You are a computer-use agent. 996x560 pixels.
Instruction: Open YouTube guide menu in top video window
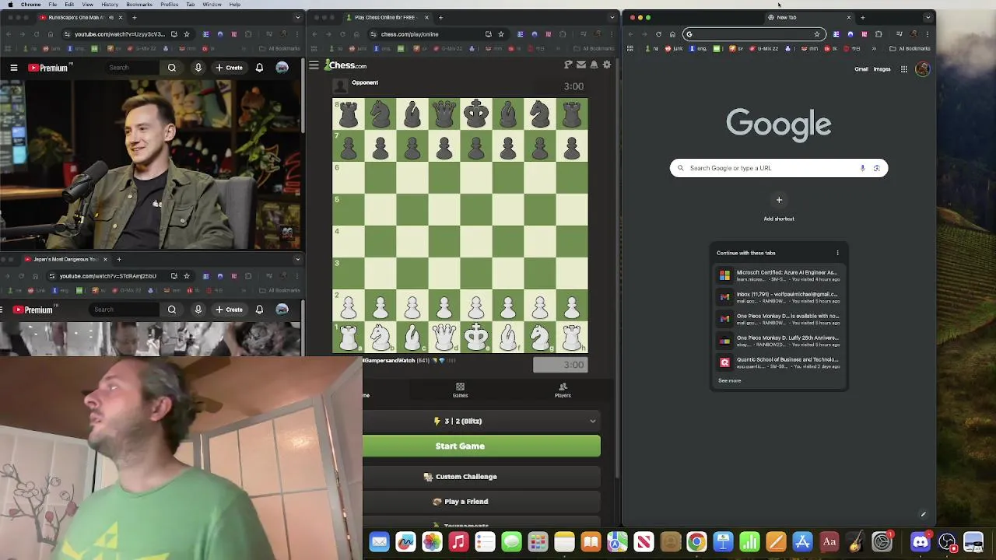[x=13, y=68]
